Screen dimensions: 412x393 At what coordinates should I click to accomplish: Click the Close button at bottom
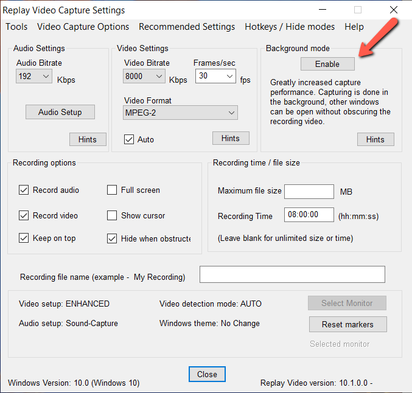point(207,374)
